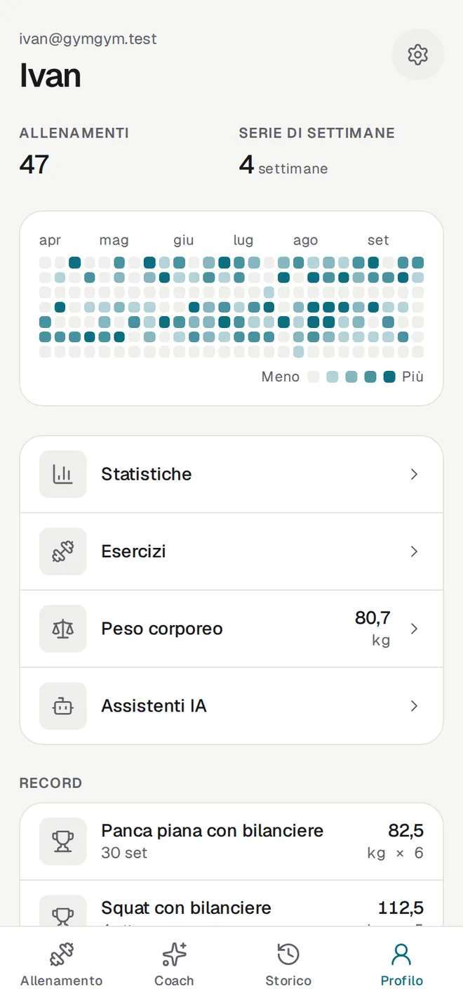463x1003 pixels.
Task: Click the clock Storico history icon
Action: pyautogui.click(x=288, y=955)
